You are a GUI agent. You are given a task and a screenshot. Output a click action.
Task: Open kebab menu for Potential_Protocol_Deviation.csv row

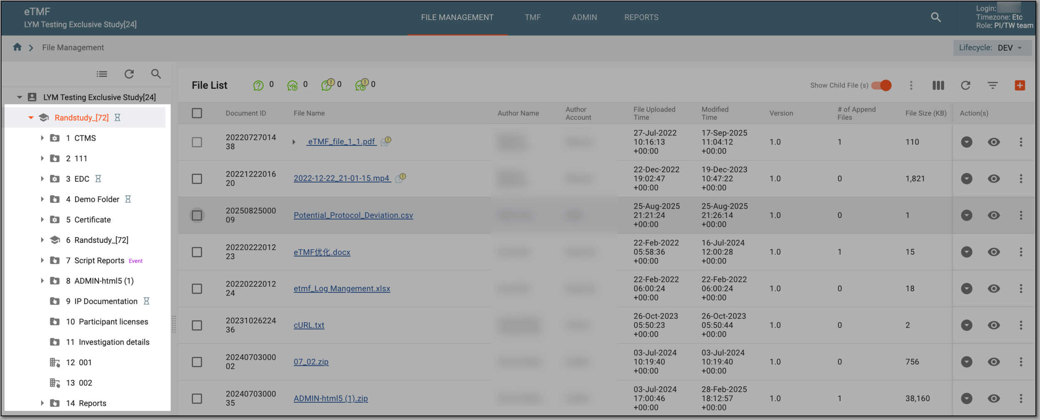coord(1021,215)
